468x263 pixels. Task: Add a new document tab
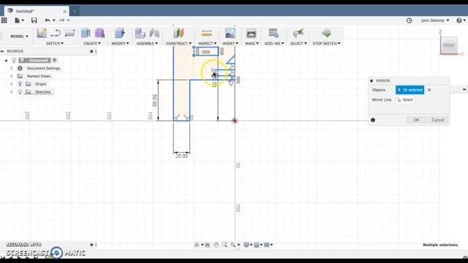pos(75,12)
